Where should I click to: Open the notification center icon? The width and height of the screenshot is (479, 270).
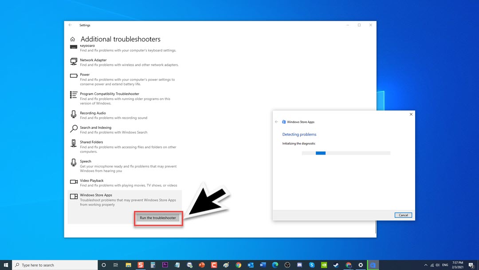[x=471, y=265]
